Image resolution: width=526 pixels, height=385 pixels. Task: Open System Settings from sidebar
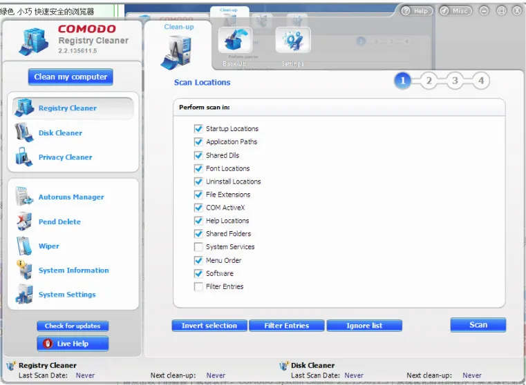67,295
